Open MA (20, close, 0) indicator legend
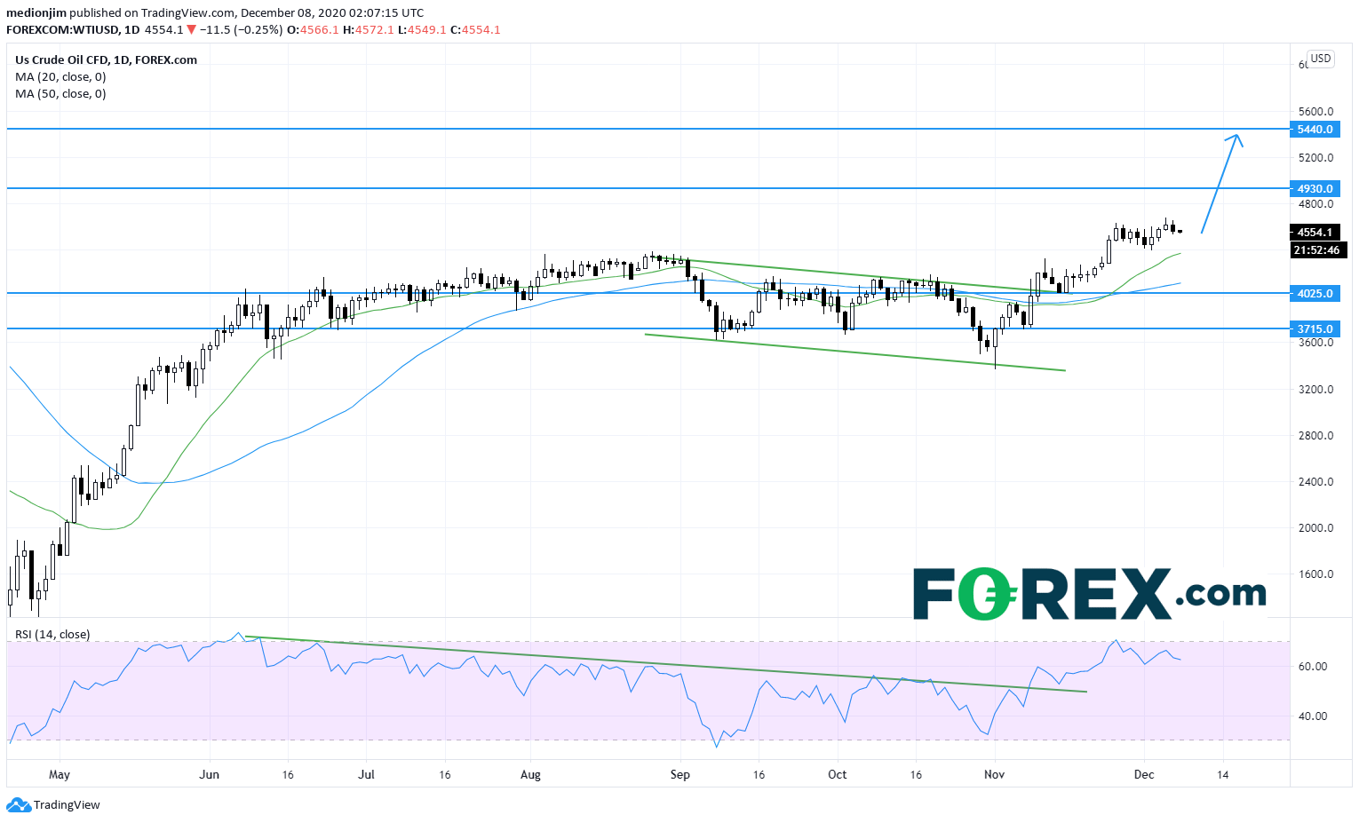This screenshot has height=823, width=1359. click(x=60, y=77)
